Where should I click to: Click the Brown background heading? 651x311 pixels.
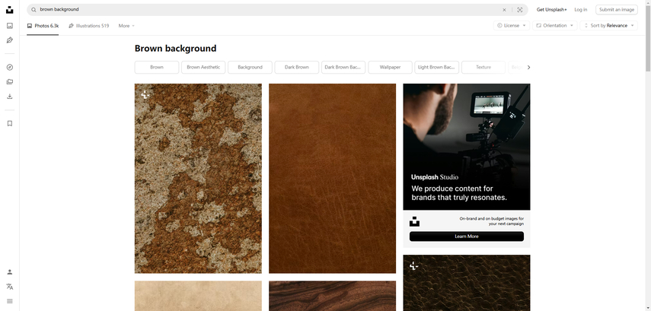pos(175,49)
